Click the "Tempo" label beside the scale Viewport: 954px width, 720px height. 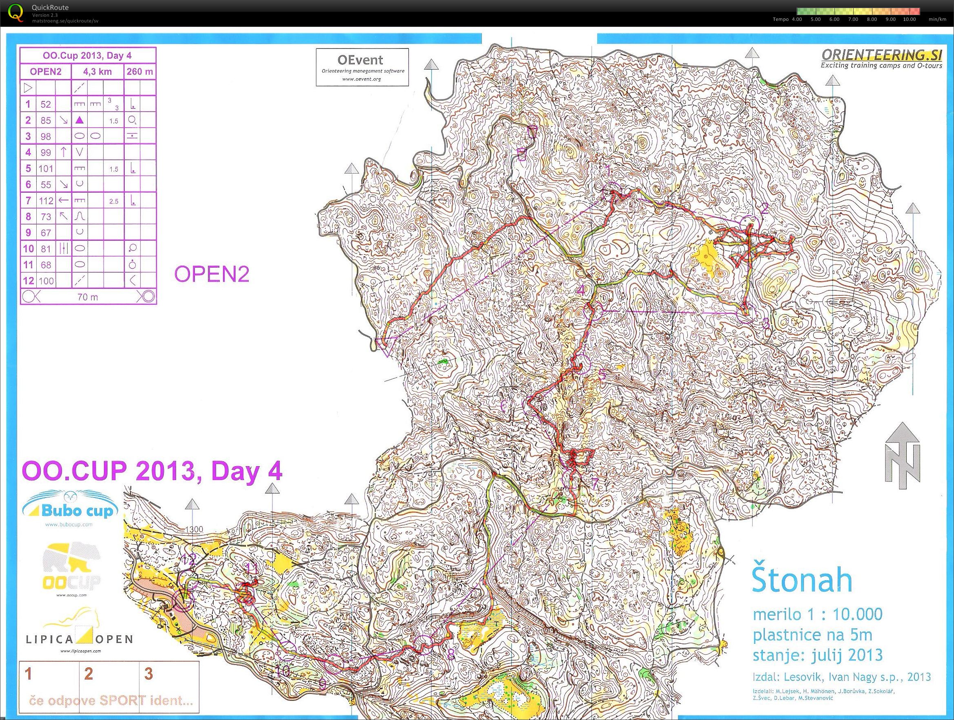(x=780, y=20)
